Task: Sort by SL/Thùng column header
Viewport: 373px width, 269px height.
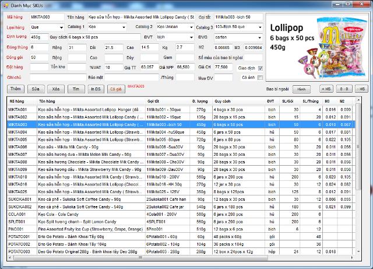Action: point(311,102)
